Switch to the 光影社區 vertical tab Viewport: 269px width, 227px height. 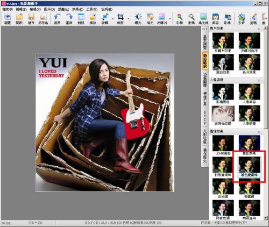pyautogui.click(x=205, y=136)
